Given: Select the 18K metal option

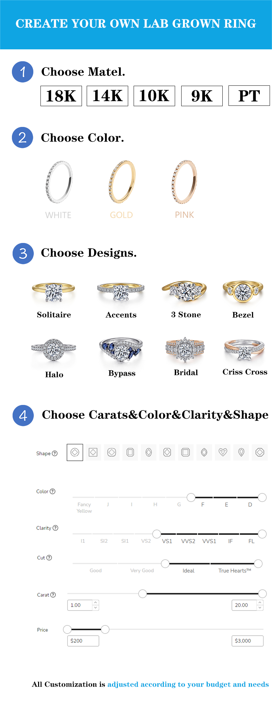Looking at the screenshot, I should coord(61,96).
